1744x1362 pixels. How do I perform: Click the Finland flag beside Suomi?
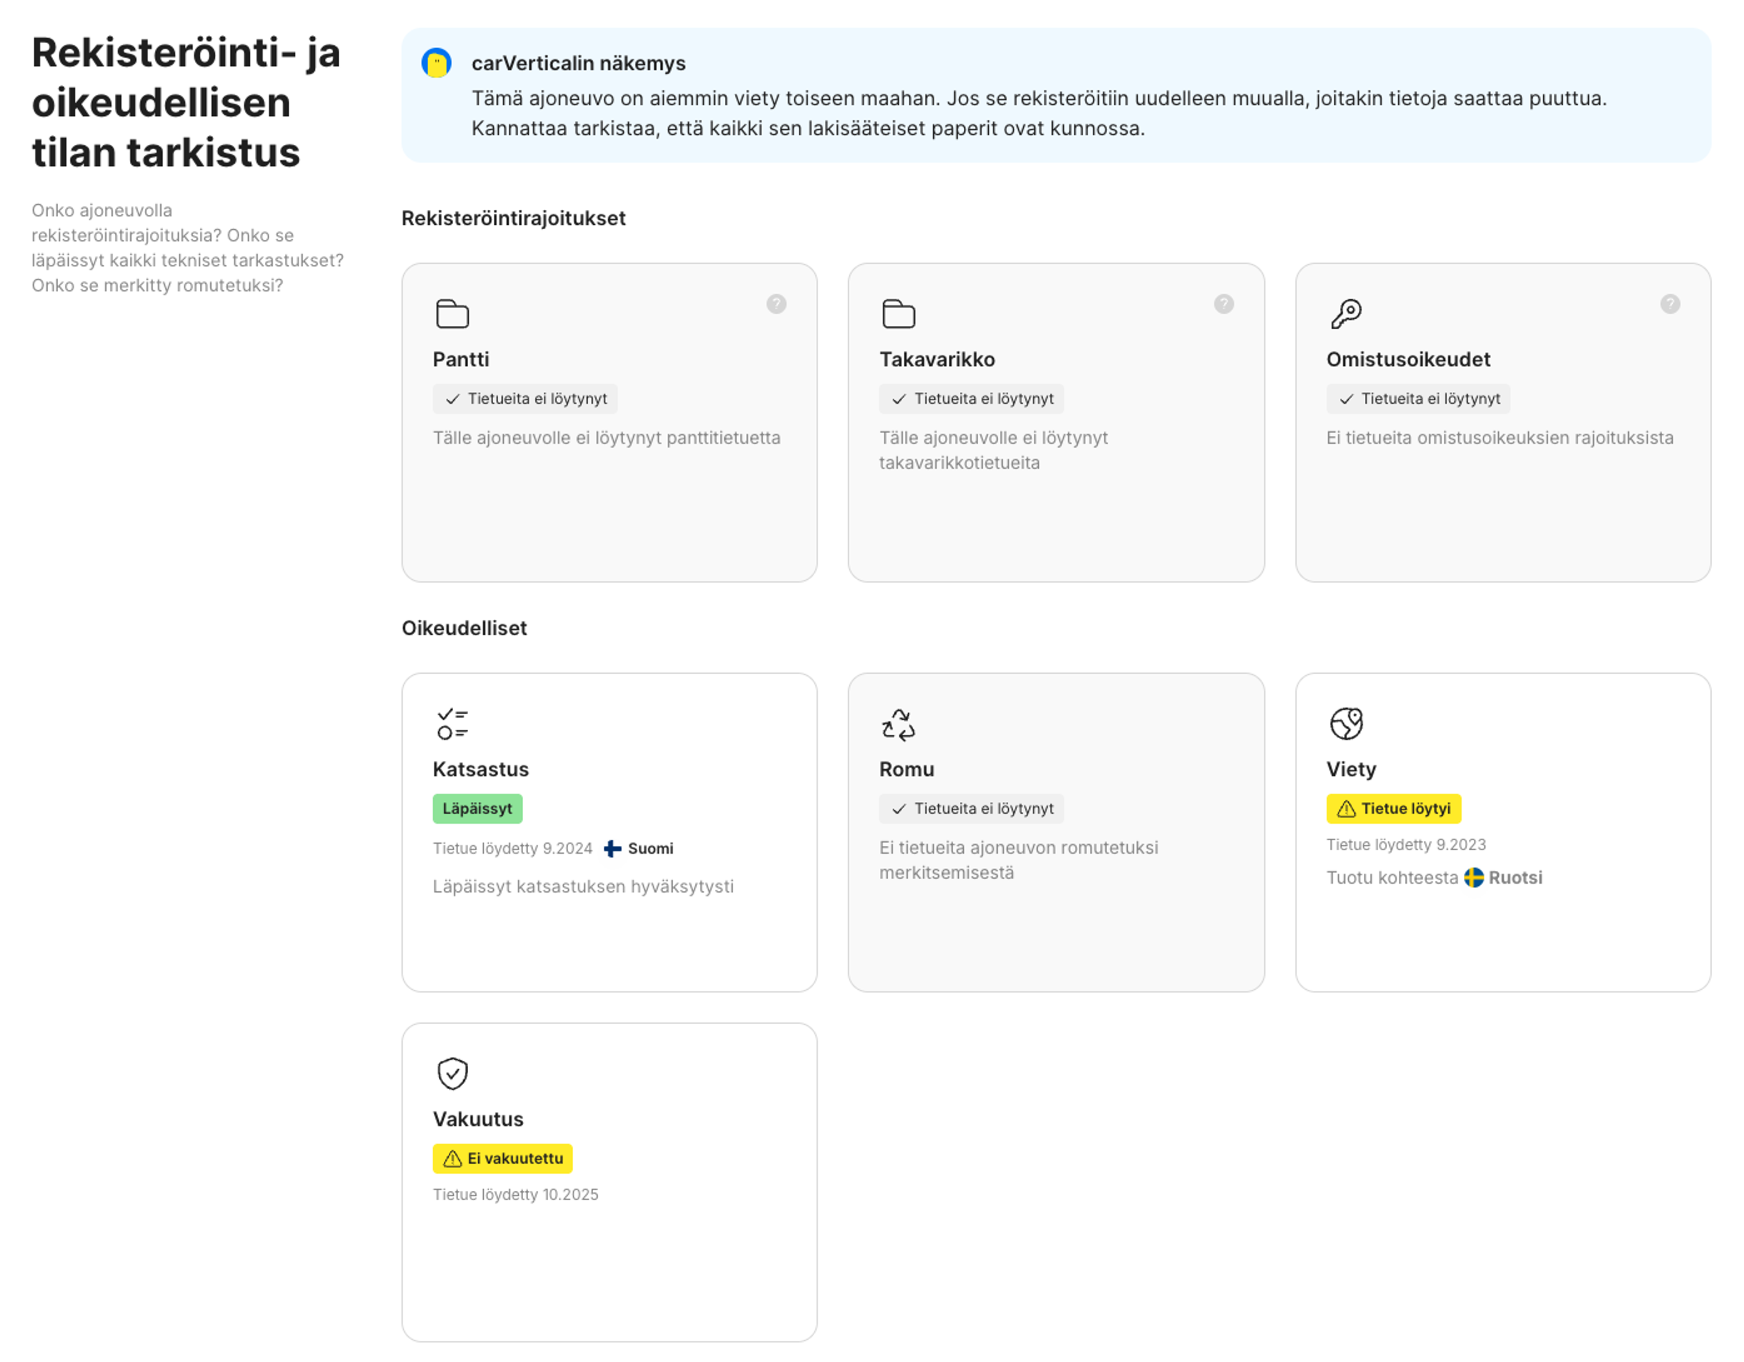pyautogui.click(x=612, y=849)
